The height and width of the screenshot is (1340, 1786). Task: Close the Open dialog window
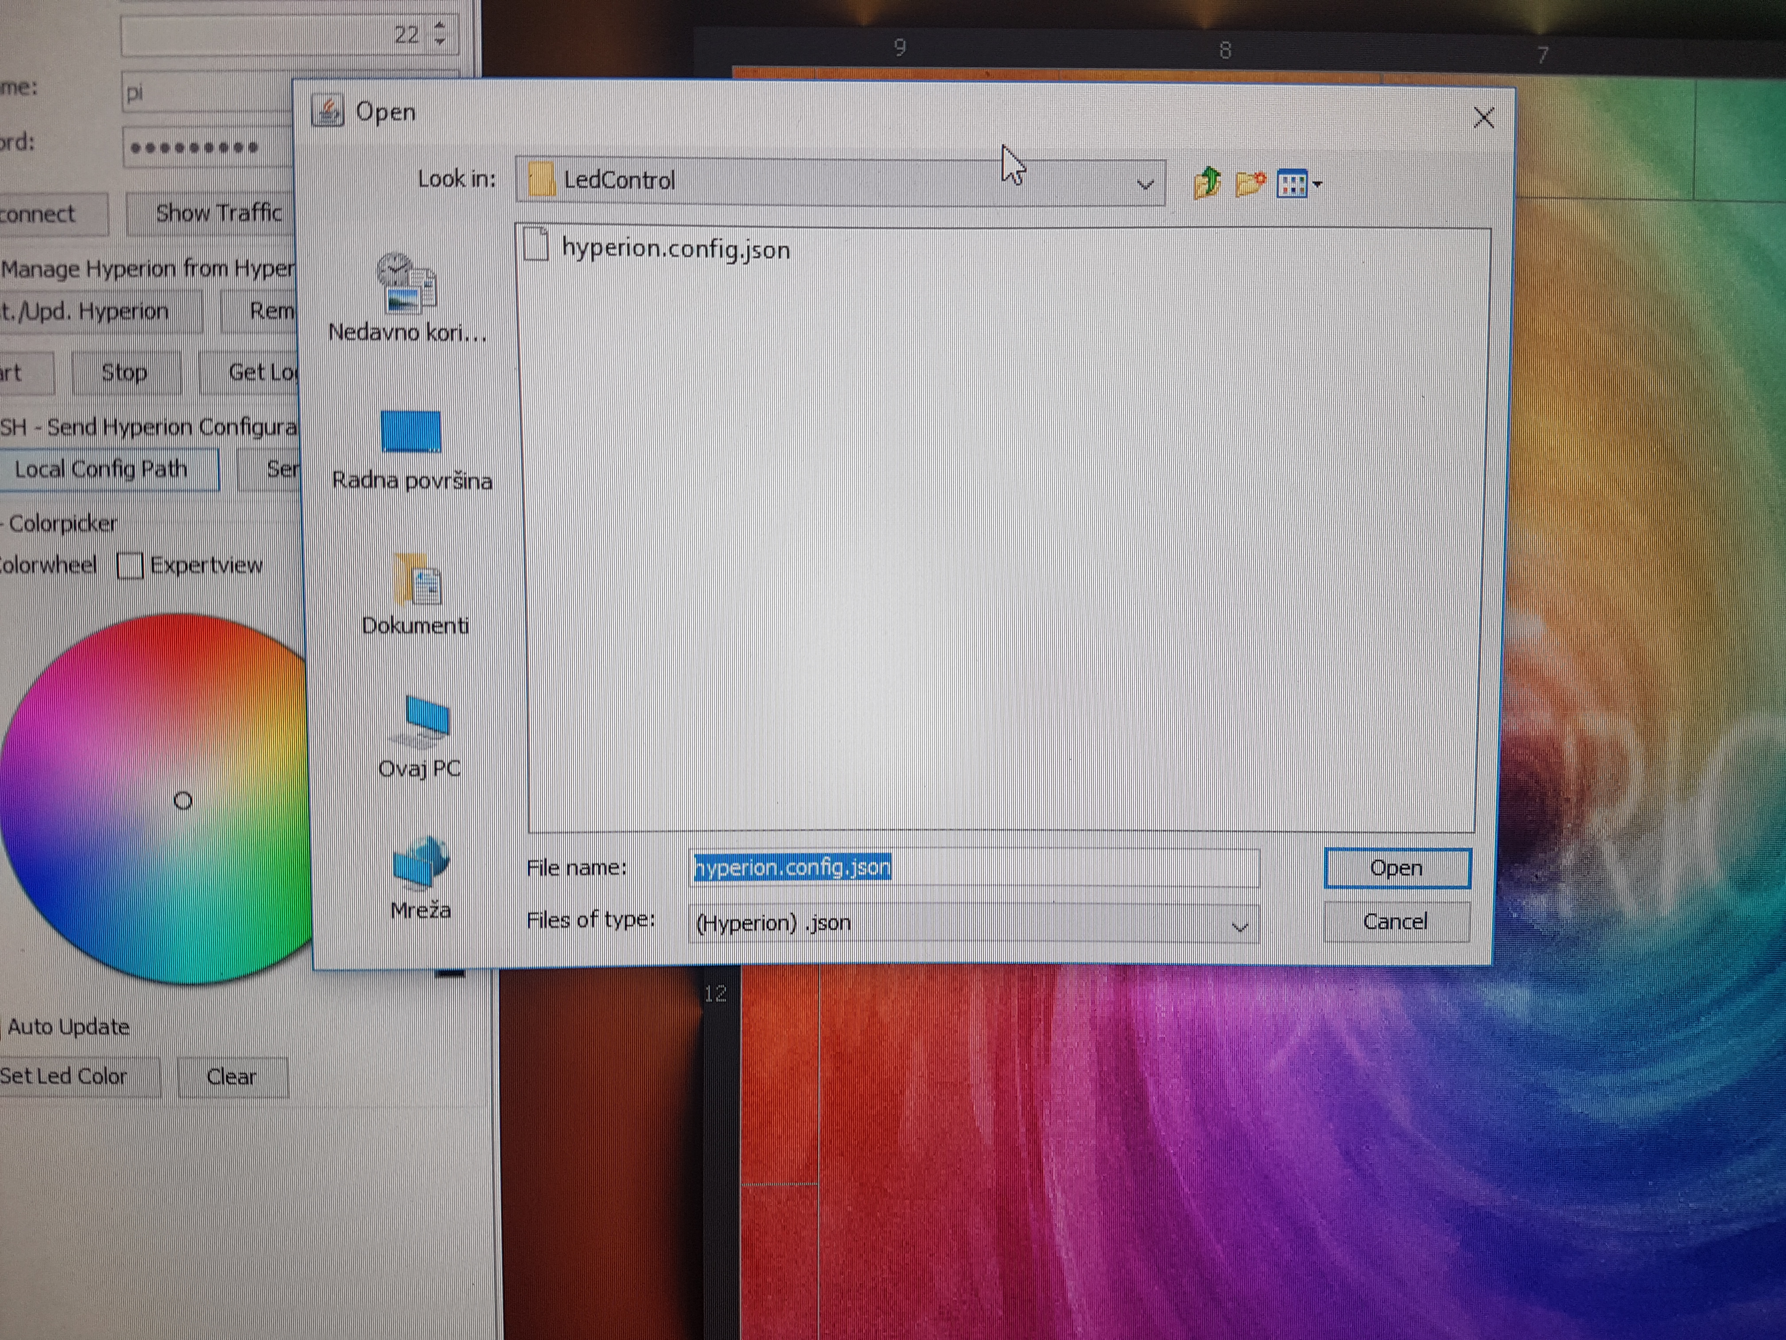(x=1483, y=118)
